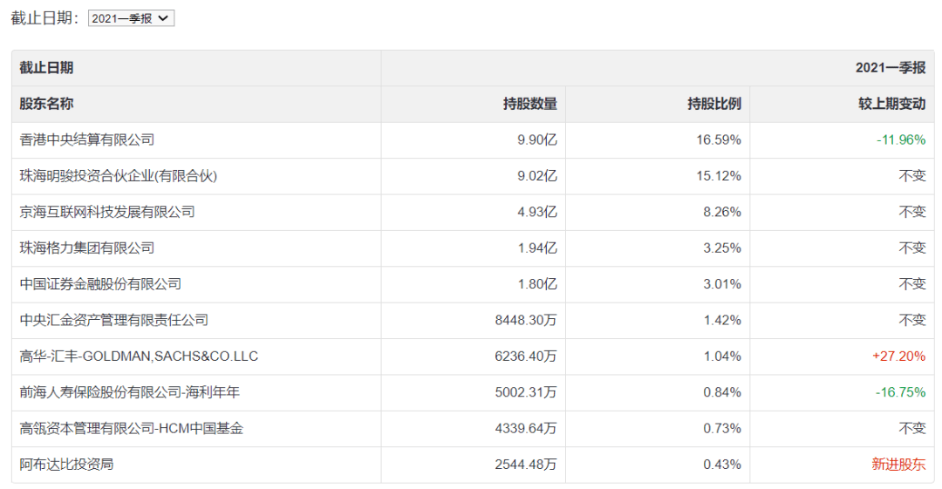This screenshot has height=489, width=942.
Task: Click the 0.73% holding ratio
Action: point(722,428)
